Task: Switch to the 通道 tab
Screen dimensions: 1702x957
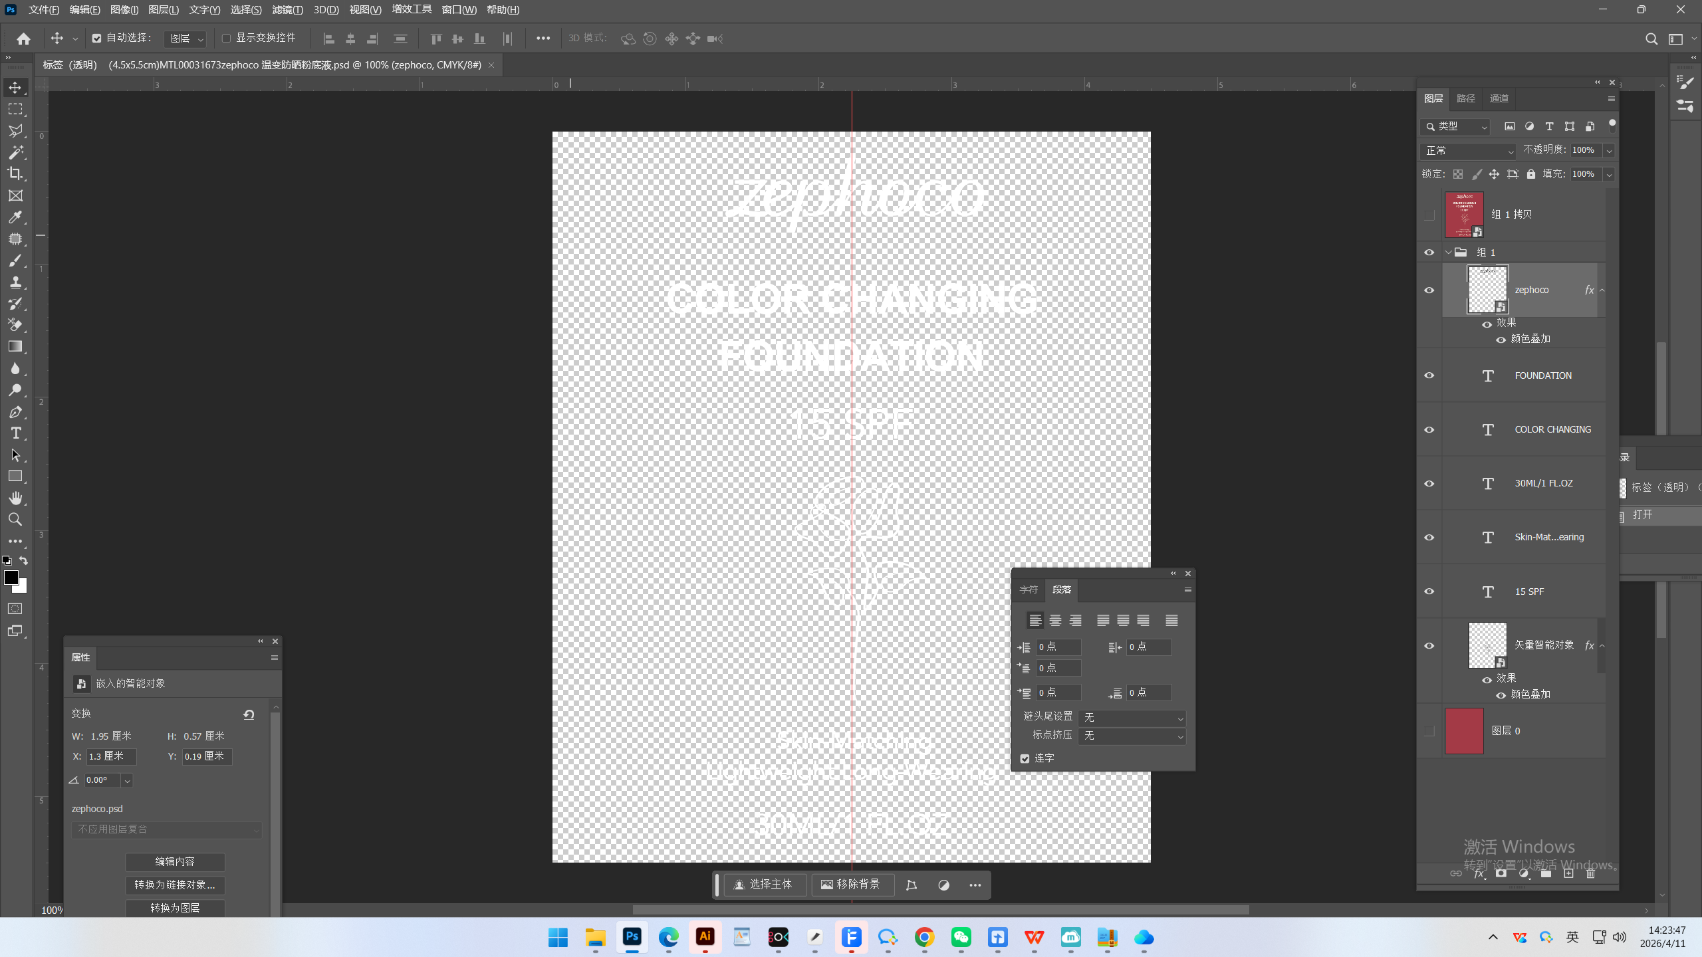Action: tap(1499, 99)
